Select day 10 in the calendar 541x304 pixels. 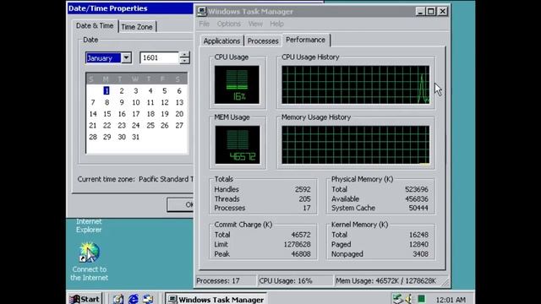(135, 102)
